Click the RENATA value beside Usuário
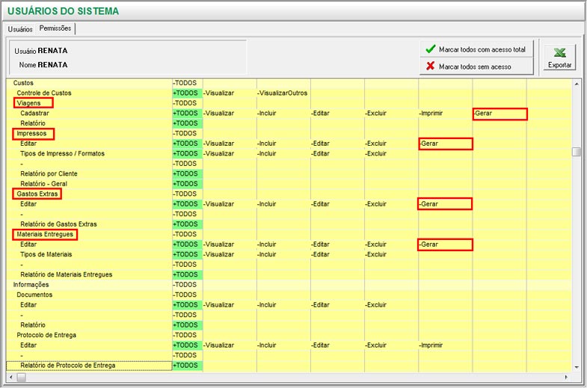The height and width of the screenshot is (388, 587). tap(53, 51)
